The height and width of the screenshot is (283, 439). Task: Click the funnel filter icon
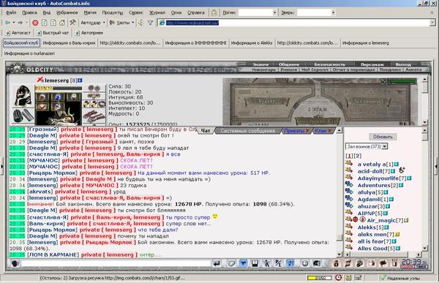pyautogui.click(x=150, y=23)
